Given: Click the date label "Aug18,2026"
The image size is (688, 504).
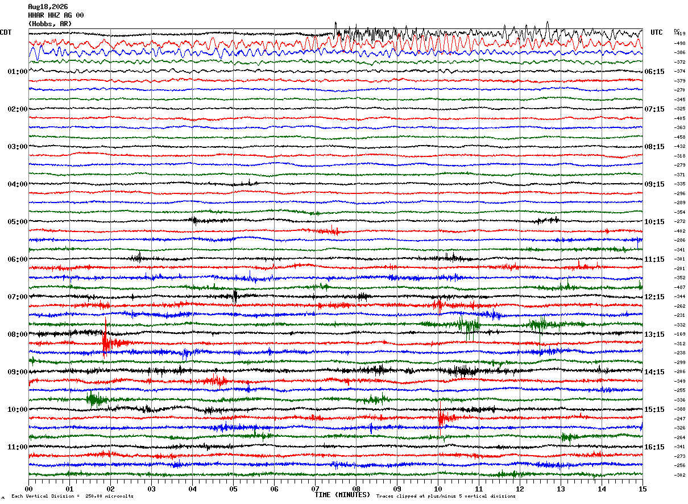Looking at the screenshot, I should tap(48, 7).
